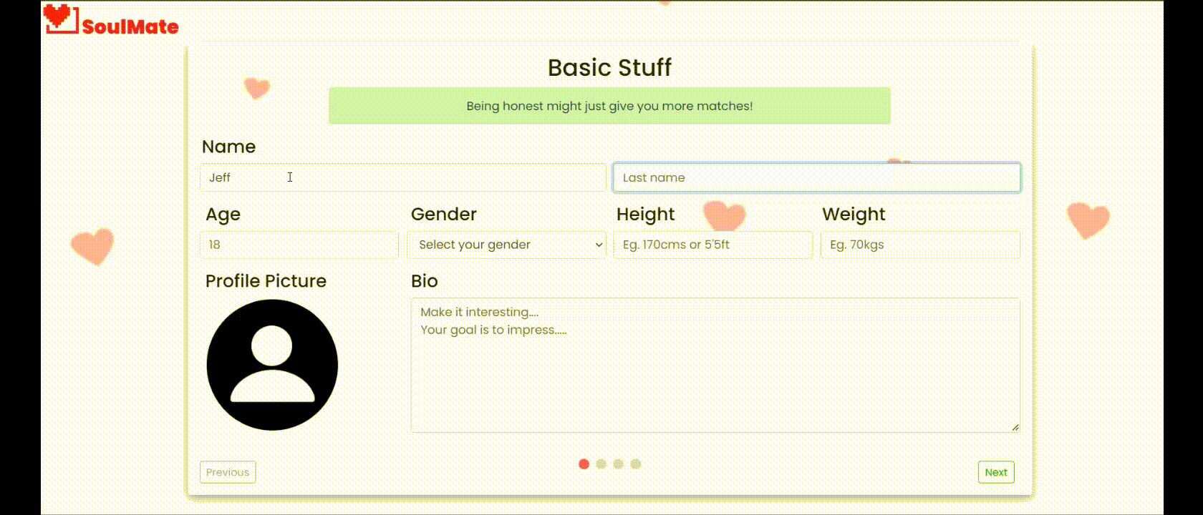Select the first red step indicator dot

[x=584, y=464]
